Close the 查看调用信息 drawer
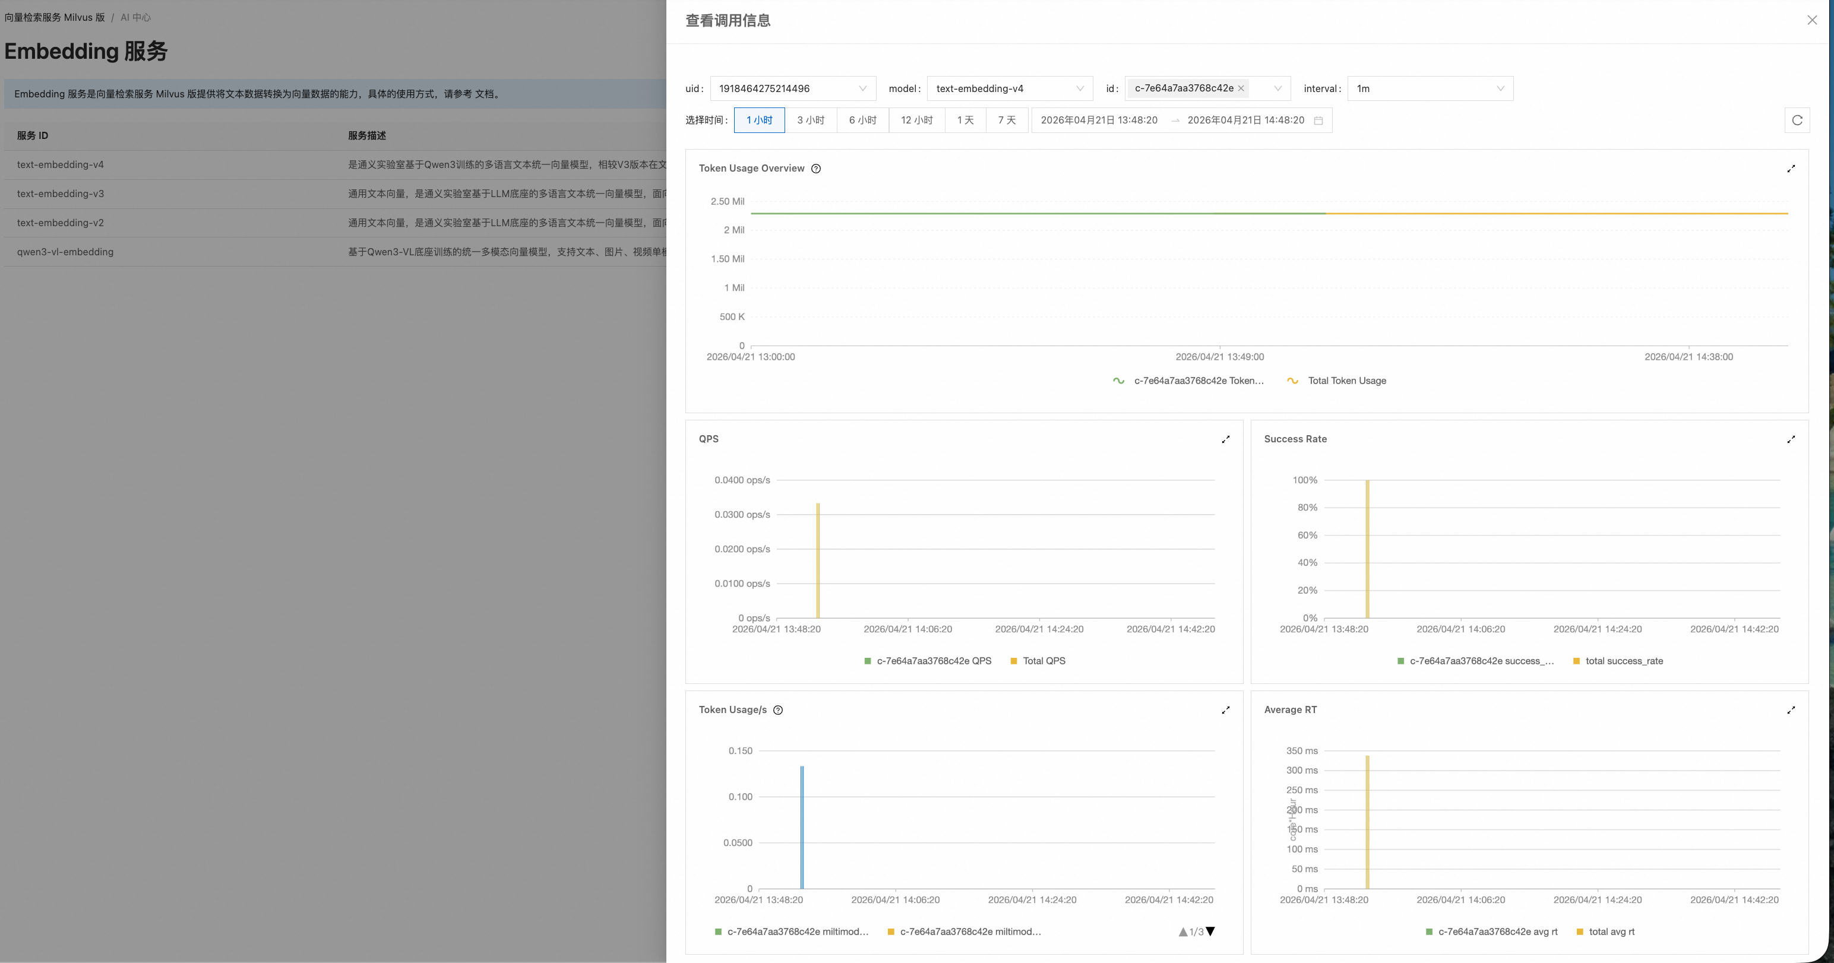1834x963 pixels. 1812,20
